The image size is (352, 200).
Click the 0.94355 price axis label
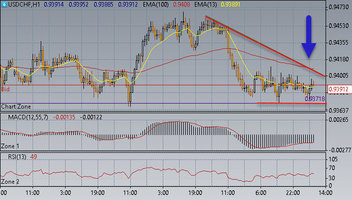tap(339, 42)
